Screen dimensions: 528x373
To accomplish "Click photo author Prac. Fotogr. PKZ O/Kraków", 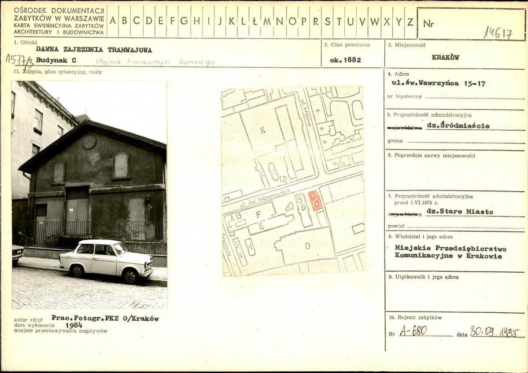I will tap(105, 318).
